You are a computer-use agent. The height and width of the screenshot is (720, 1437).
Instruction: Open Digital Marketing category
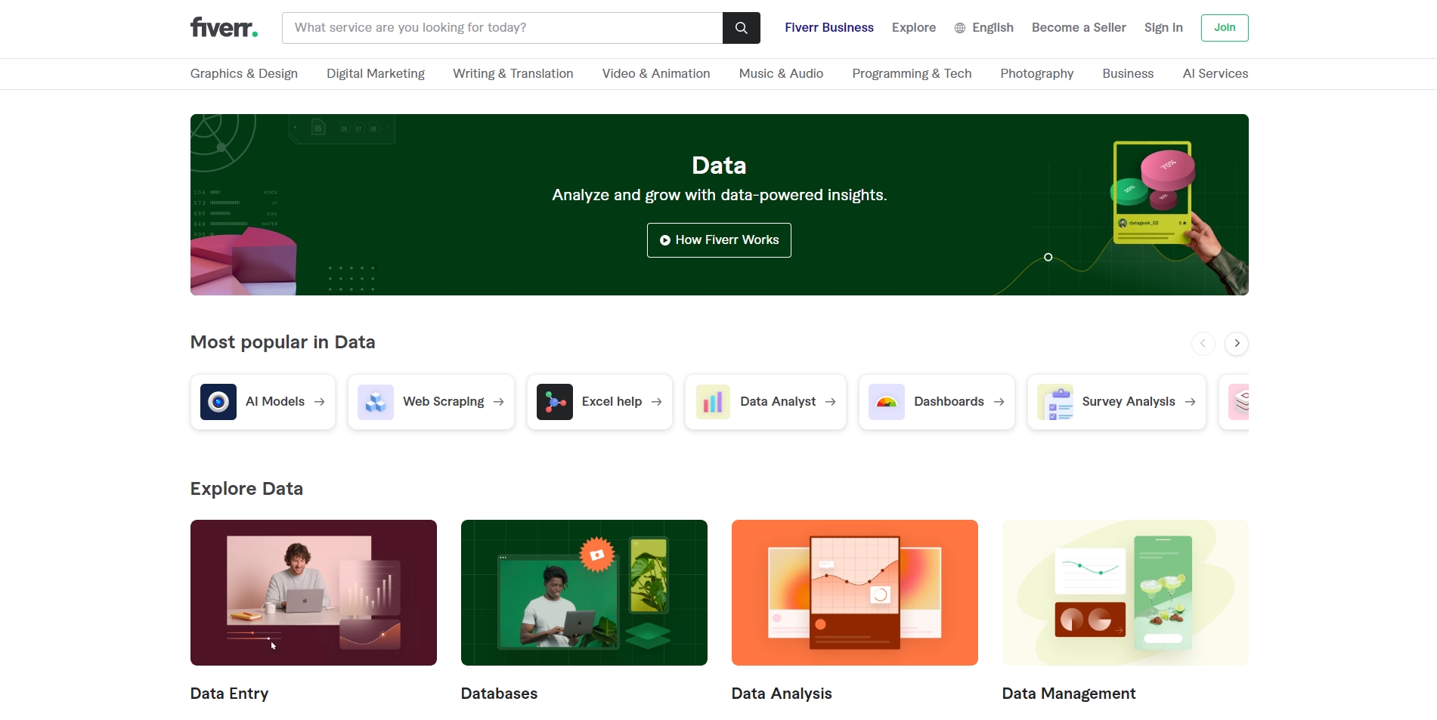tap(376, 73)
